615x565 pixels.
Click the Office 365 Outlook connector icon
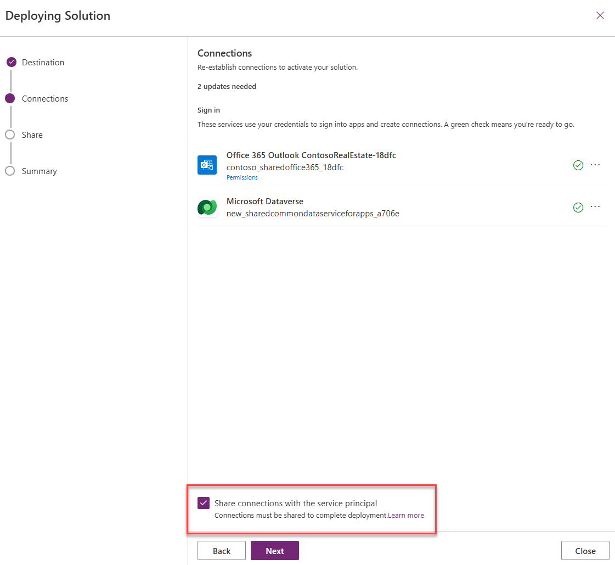[207, 165]
